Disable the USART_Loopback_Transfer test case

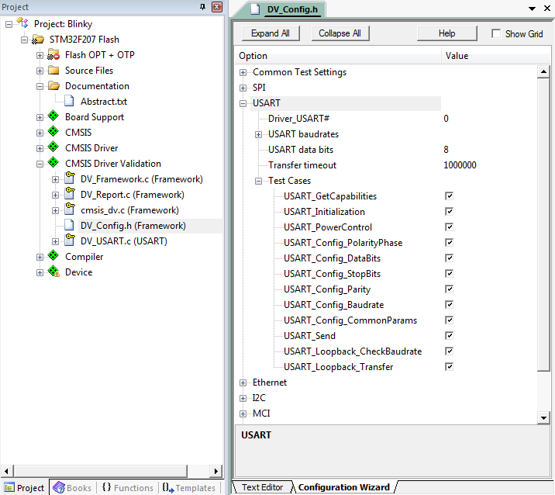tap(449, 367)
